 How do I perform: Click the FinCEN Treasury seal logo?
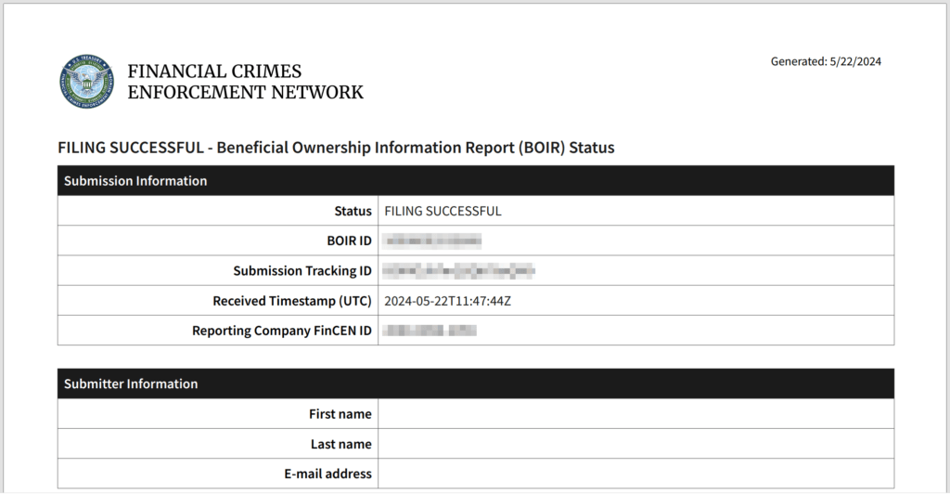point(86,81)
